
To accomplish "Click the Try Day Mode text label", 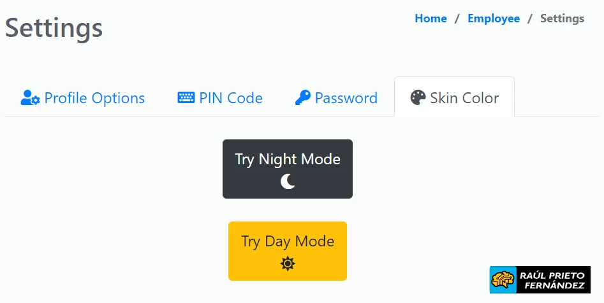I will [288, 241].
